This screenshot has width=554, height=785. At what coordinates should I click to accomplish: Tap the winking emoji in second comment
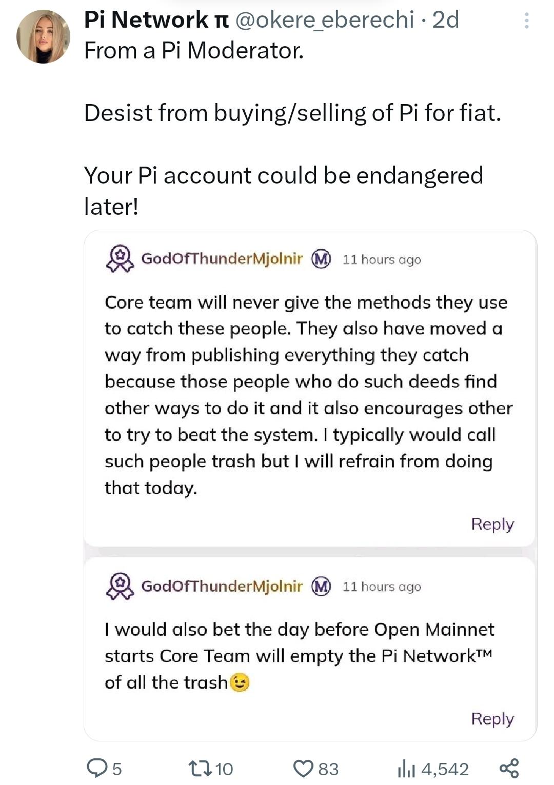pyautogui.click(x=240, y=682)
